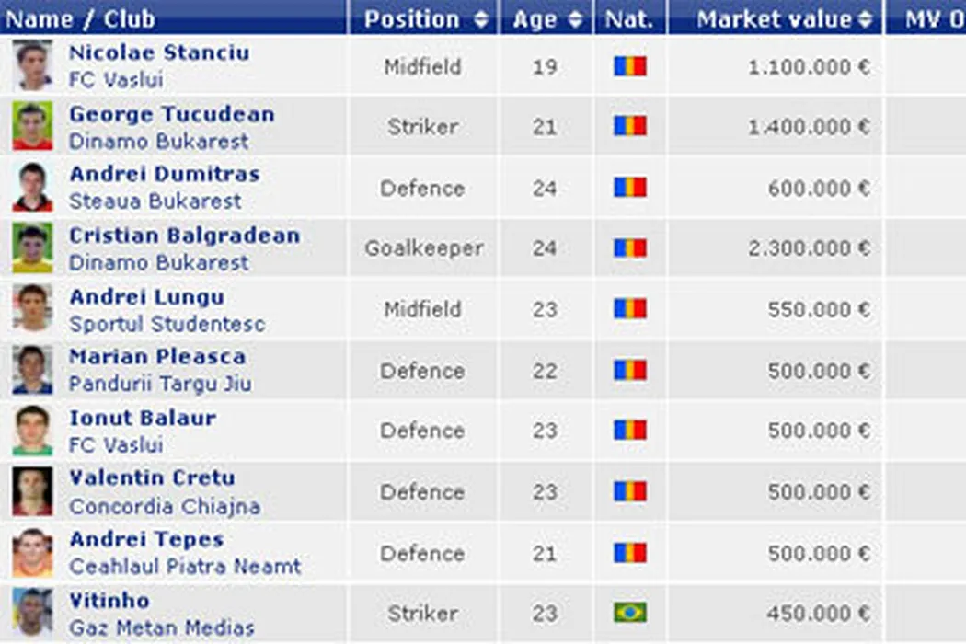Visit Gaz Metan Medias club page
The image size is (966, 644).
click(x=161, y=628)
